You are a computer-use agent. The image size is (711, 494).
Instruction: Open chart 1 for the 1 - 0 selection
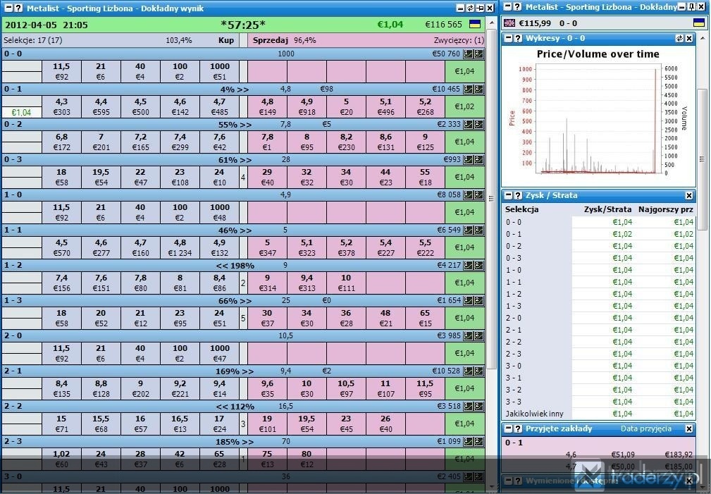(468, 195)
